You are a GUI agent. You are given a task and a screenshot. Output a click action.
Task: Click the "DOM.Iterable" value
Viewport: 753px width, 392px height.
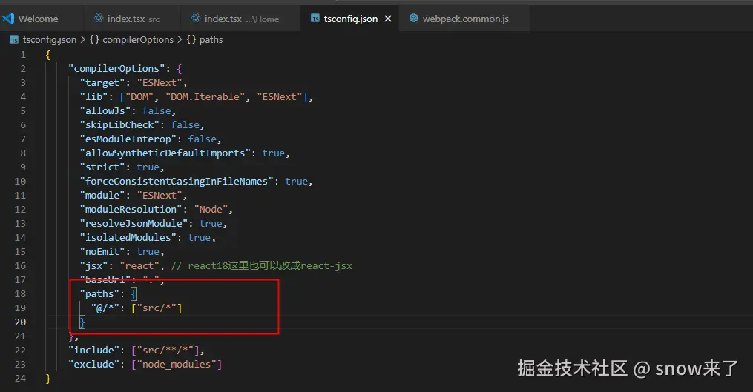(x=205, y=96)
